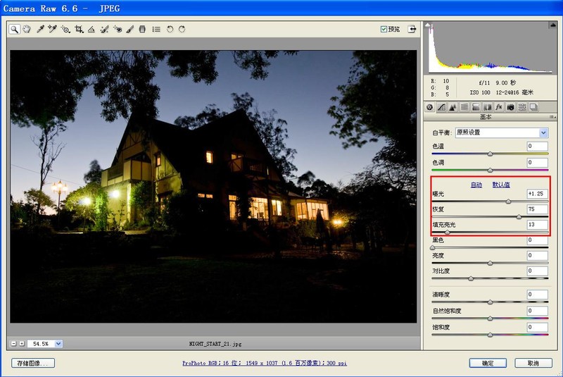The image size is (563, 377).
Task: Toggle full screen mode icon
Action: pos(412,29)
